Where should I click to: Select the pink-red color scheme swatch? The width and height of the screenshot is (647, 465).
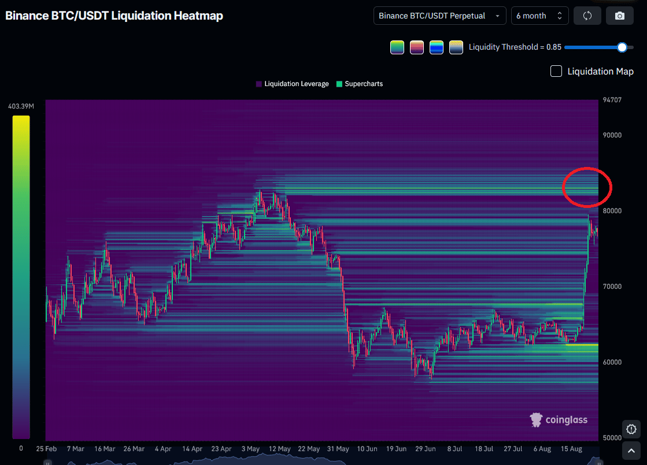click(417, 47)
